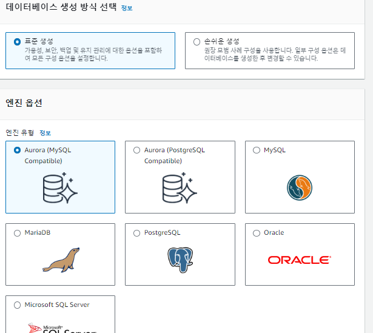Click the PostgreSQL label text

(162, 233)
